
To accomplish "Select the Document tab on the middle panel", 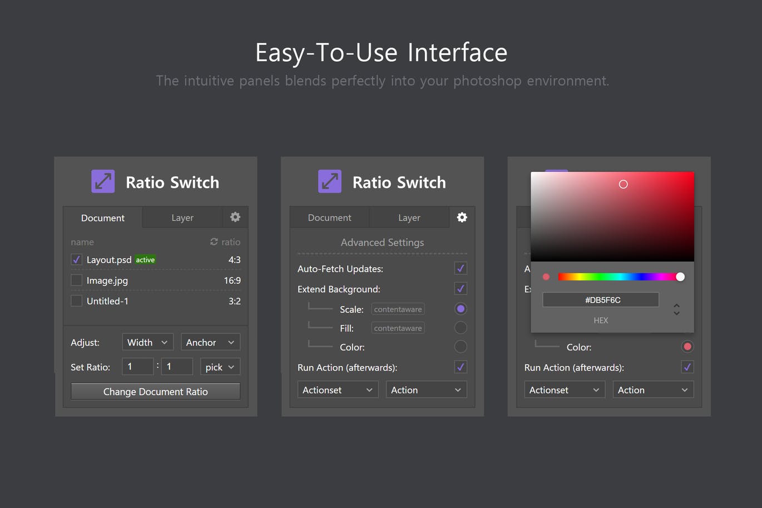I will tap(329, 217).
